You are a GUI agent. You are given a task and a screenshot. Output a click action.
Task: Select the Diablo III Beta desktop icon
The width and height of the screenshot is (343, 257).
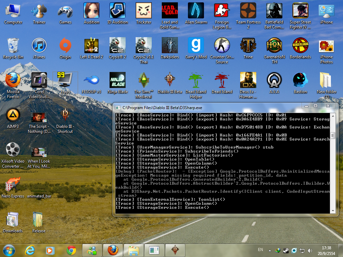(169, 83)
